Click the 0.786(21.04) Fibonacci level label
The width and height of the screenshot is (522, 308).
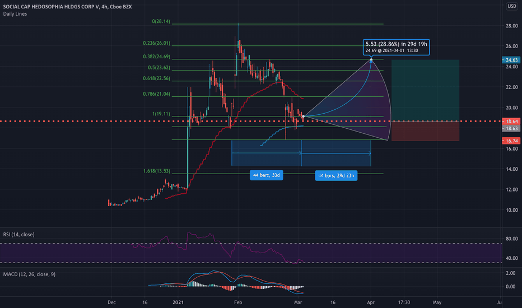coord(156,94)
